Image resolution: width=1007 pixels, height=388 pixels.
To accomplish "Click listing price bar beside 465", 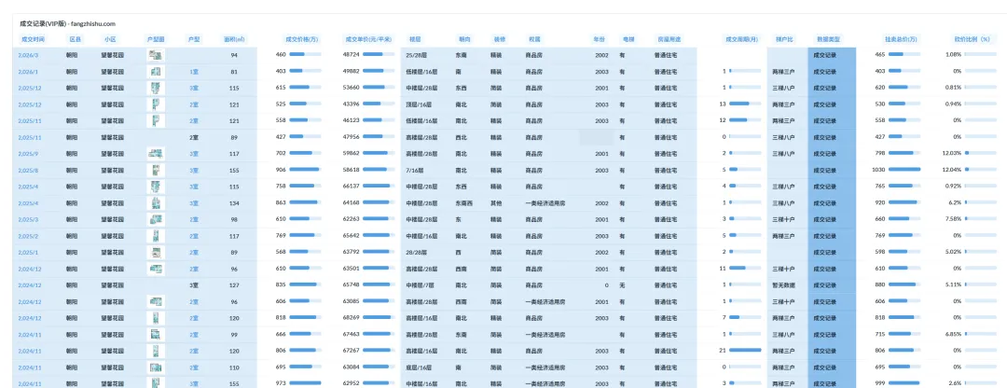I will 904,55.
